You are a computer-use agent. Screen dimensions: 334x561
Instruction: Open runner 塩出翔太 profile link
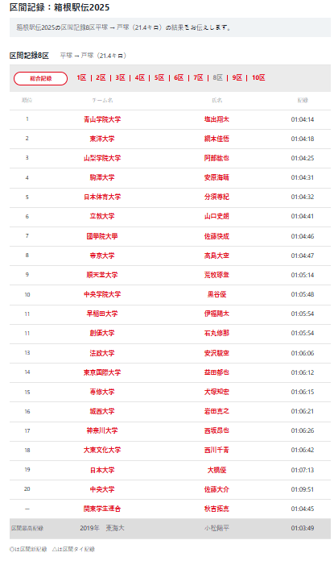(216, 119)
